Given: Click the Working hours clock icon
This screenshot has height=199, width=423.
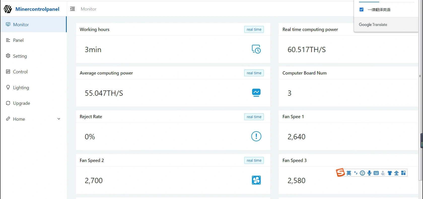Looking at the screenshot, I should (256, 49).
